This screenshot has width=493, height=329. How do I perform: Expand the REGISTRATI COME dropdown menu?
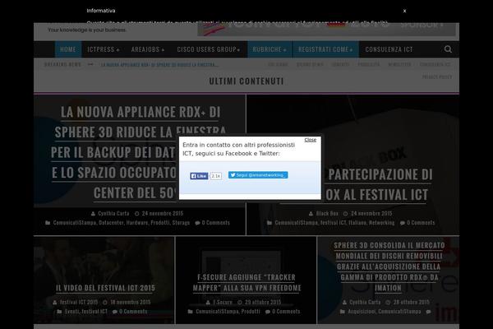325,49
